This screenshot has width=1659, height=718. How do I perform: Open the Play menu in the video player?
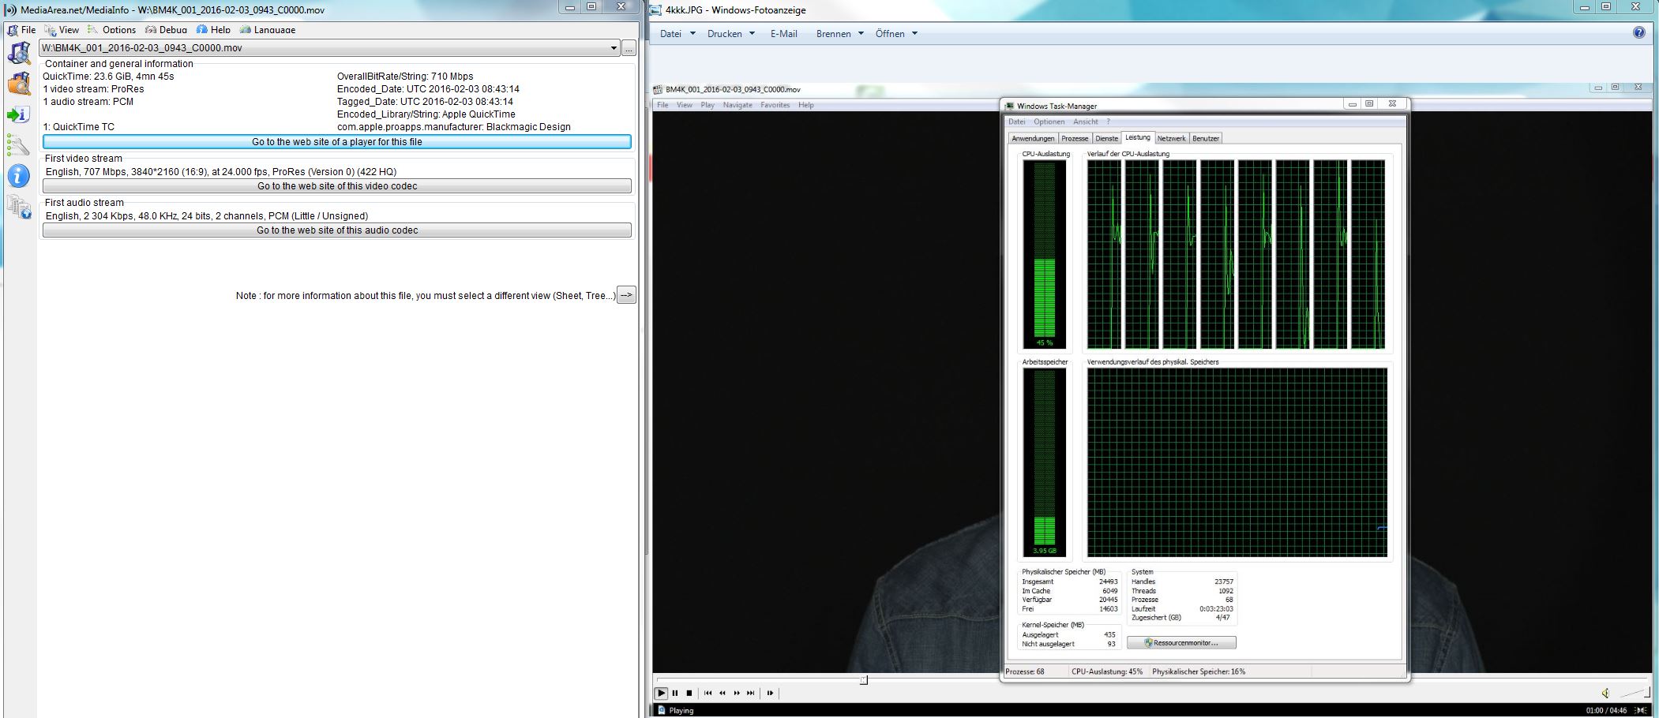tap(708, 105)
